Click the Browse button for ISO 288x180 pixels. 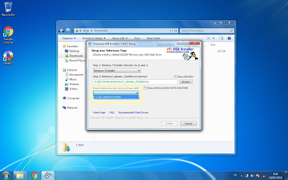pos(186,82)
